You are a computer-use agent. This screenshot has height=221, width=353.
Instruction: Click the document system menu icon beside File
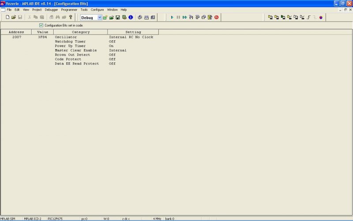point(3,10)
